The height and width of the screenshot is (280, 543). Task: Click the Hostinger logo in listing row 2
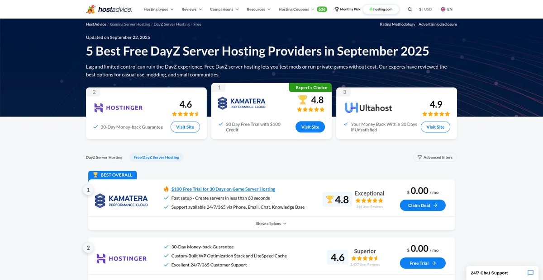coord(121,258)
